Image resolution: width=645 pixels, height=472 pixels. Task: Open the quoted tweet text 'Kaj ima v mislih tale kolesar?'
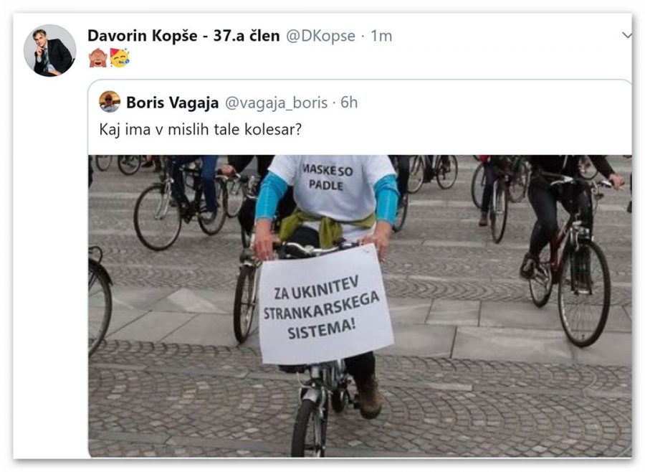(x=201, y=130)
